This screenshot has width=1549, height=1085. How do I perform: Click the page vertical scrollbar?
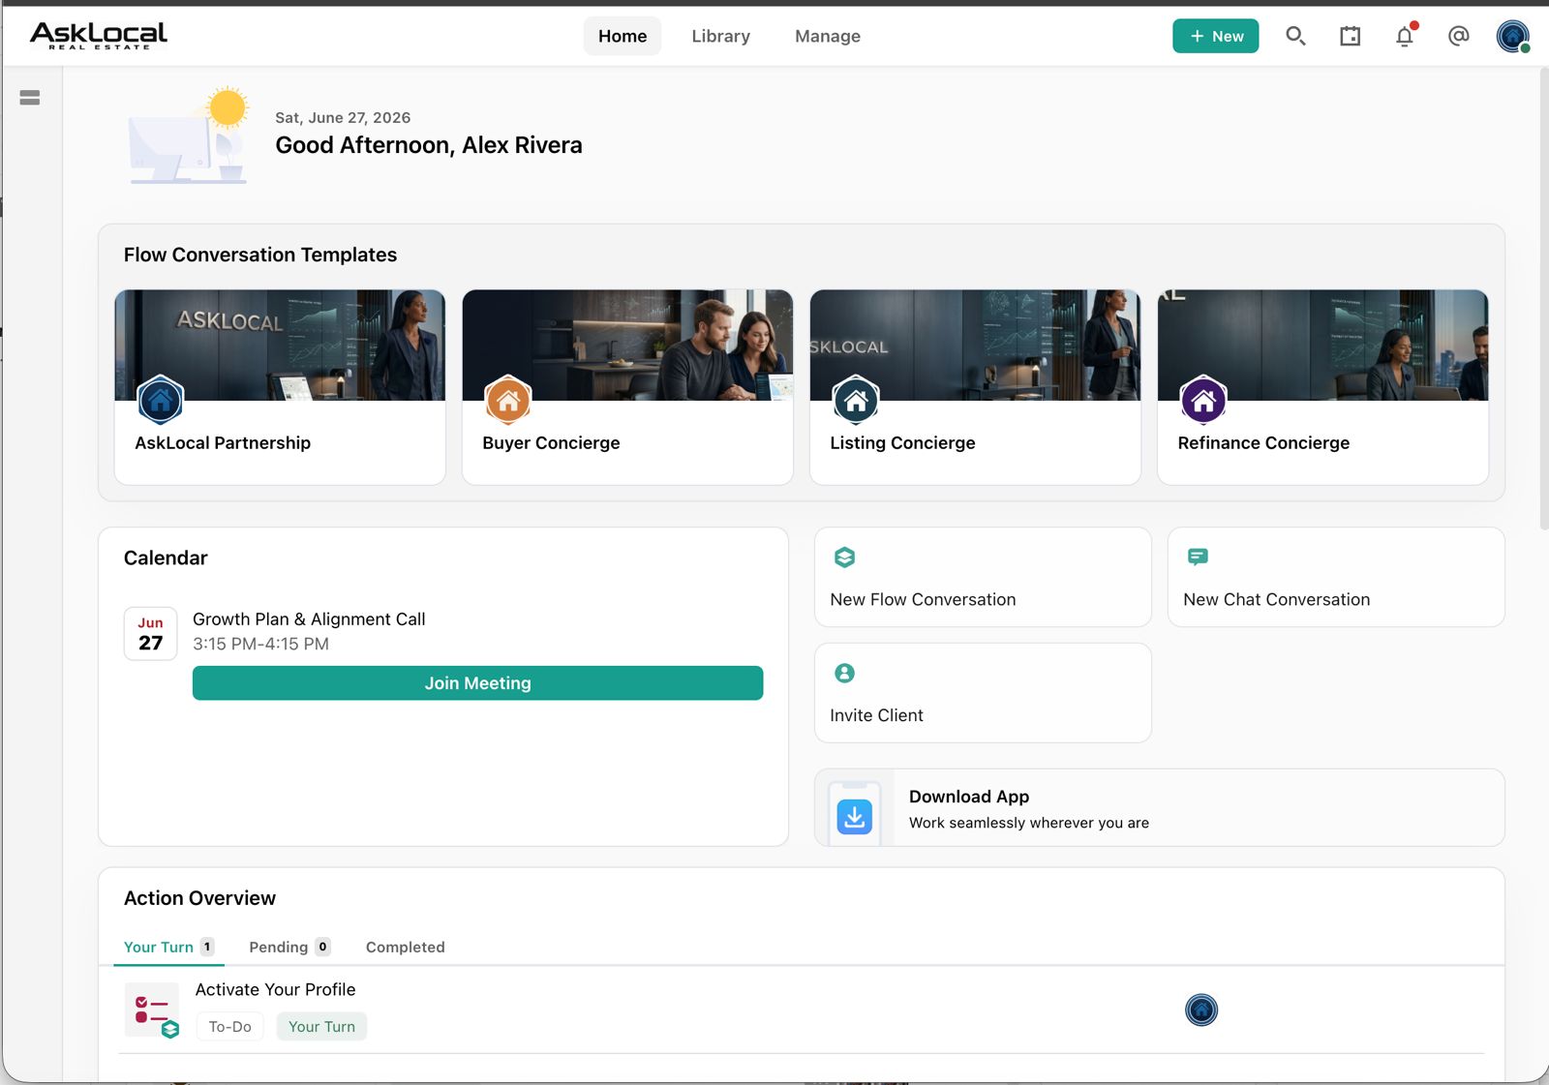tap(1543, 298)
